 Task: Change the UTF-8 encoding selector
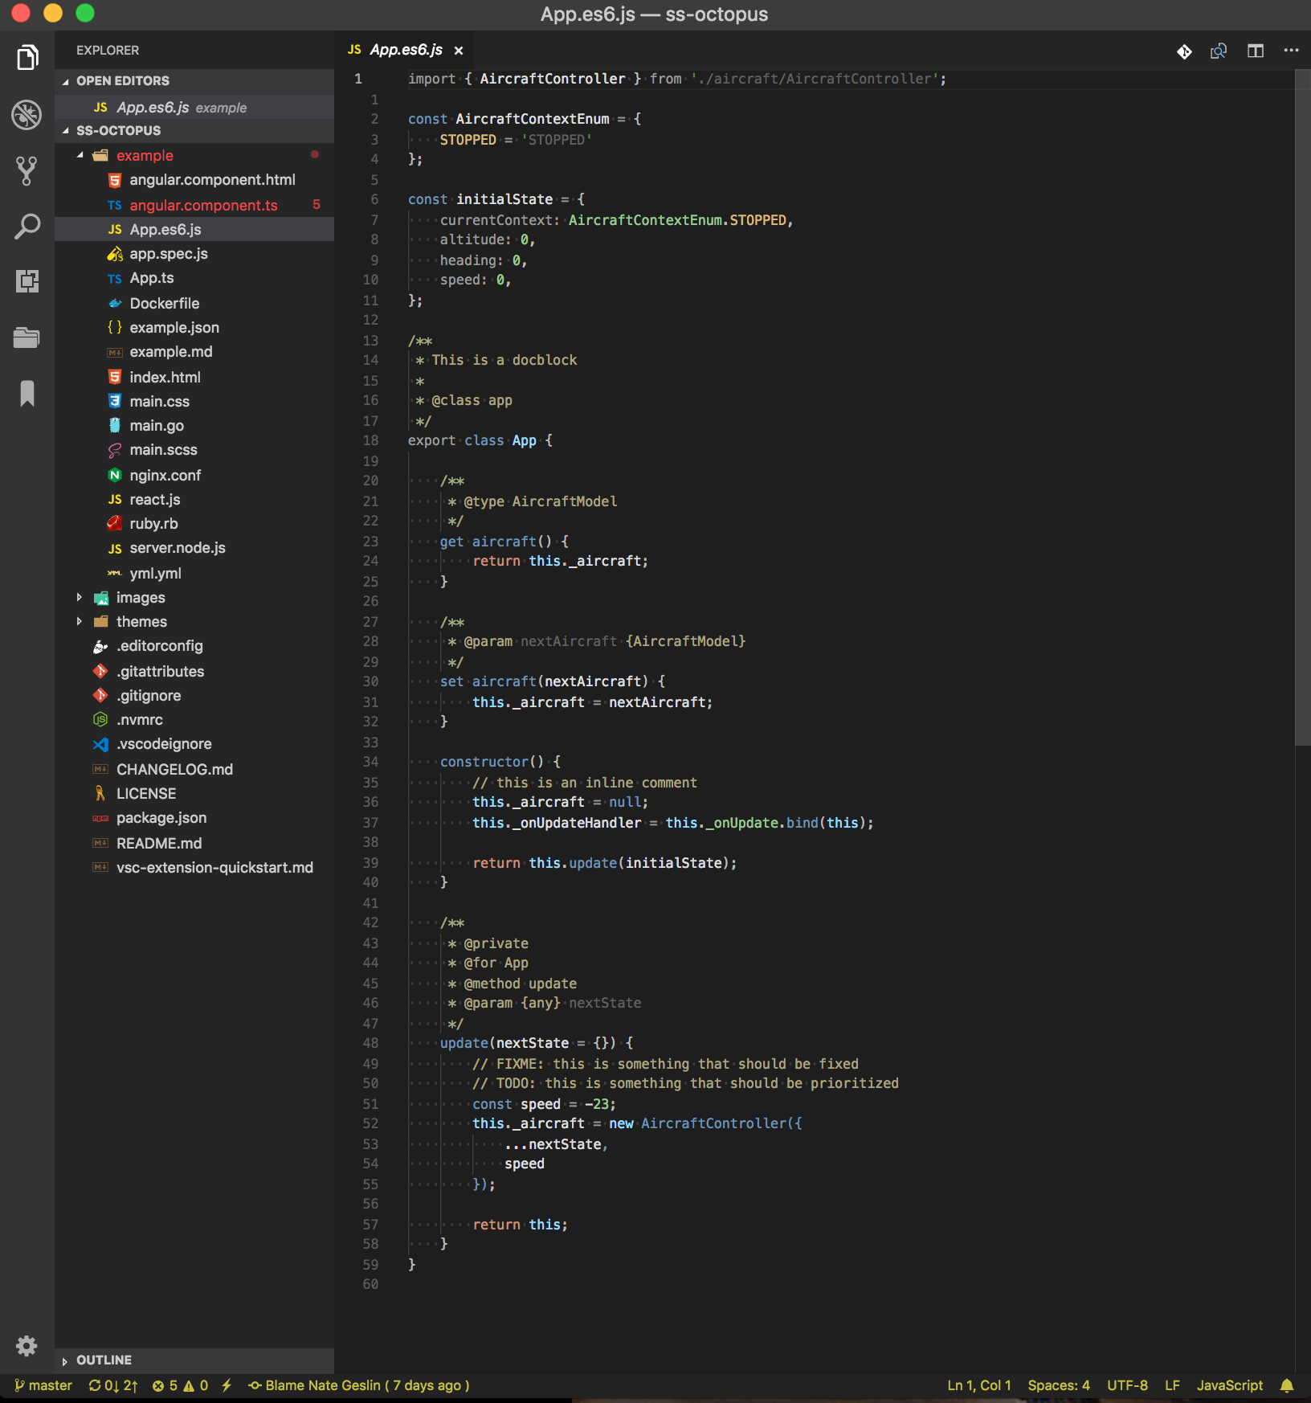(1127, 1385)
